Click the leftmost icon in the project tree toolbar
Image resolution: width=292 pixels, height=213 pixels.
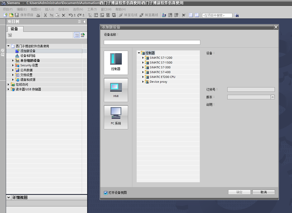pos(10,35)
